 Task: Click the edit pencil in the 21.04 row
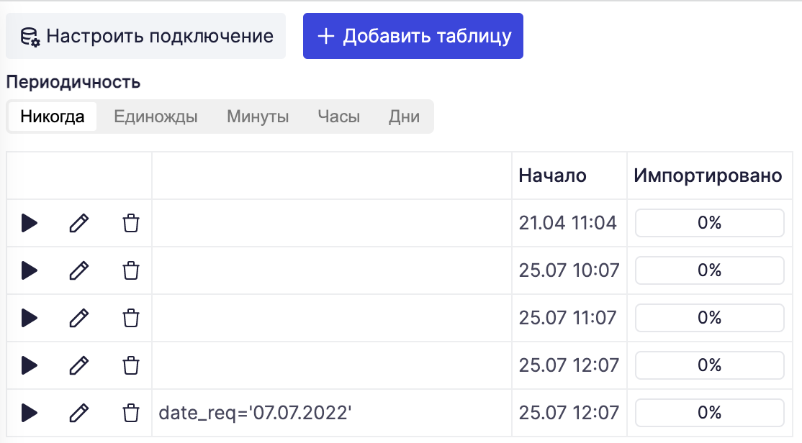(78, 223)
